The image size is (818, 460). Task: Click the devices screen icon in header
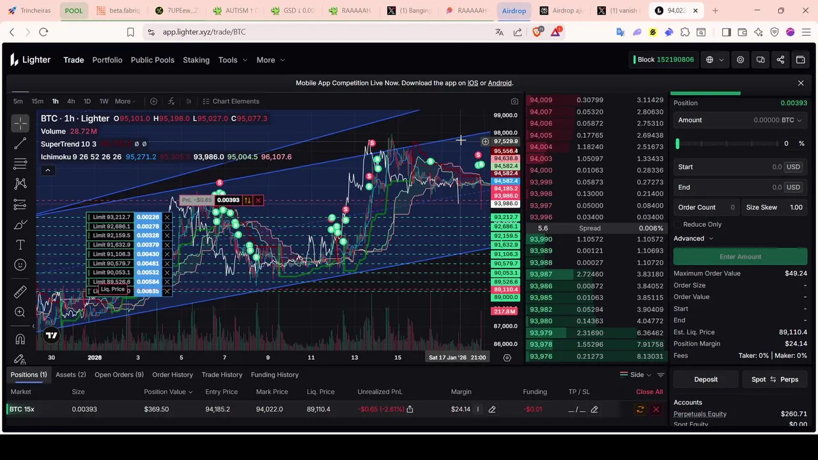coord(760,60)
